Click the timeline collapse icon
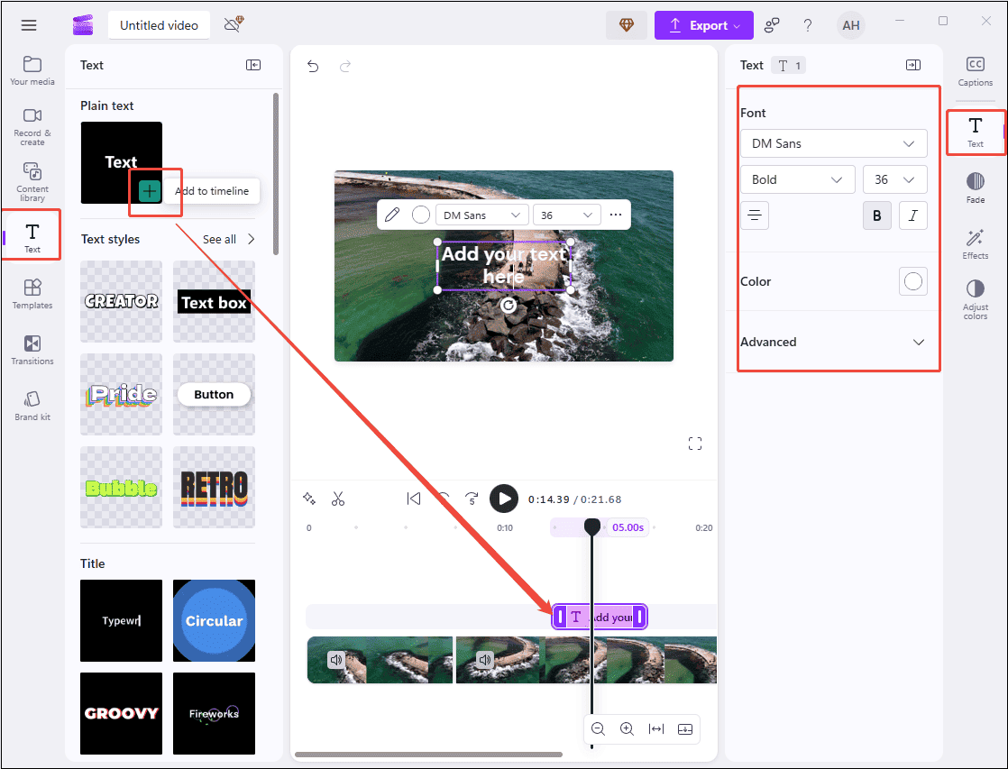 pos(685,728)
